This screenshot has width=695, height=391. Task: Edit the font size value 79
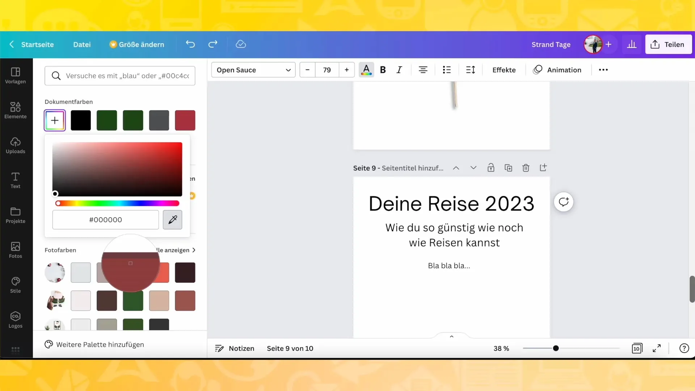[x=327, y=70]
